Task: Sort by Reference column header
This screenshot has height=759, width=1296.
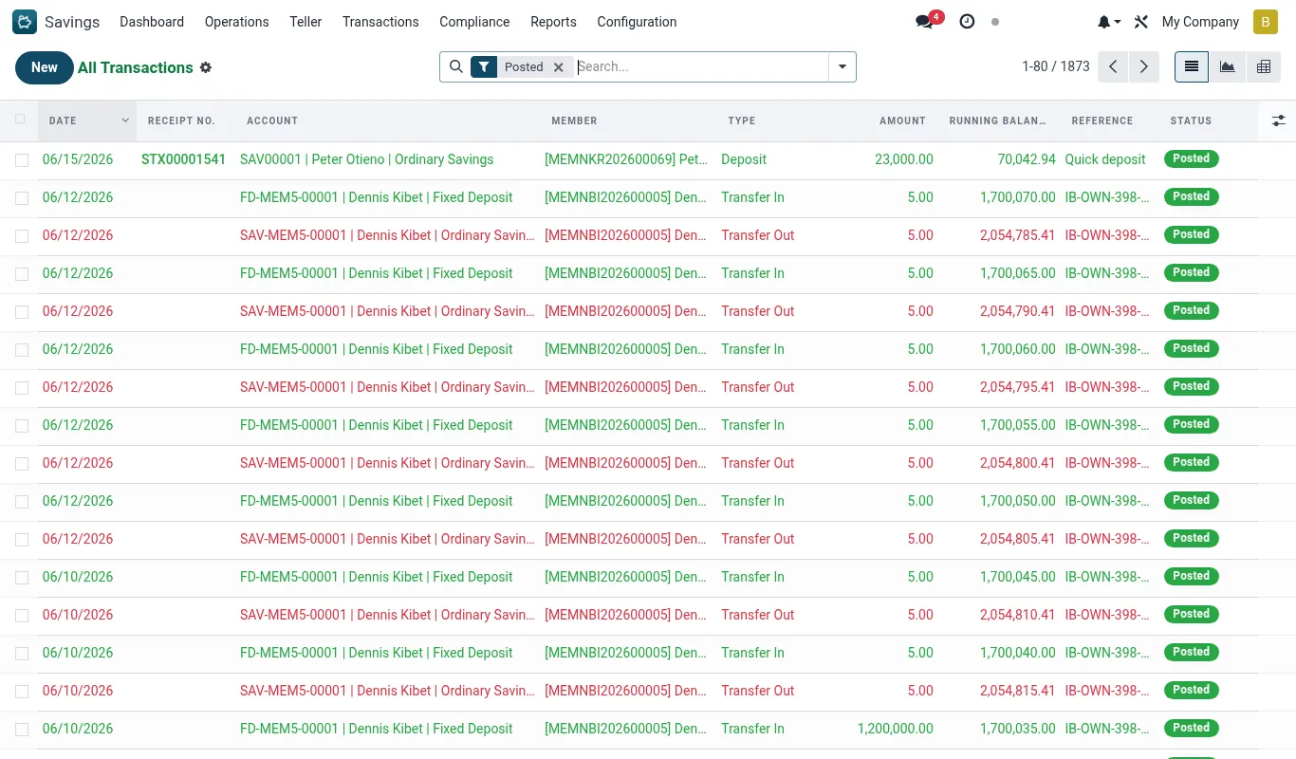Action: point(1109,120)
